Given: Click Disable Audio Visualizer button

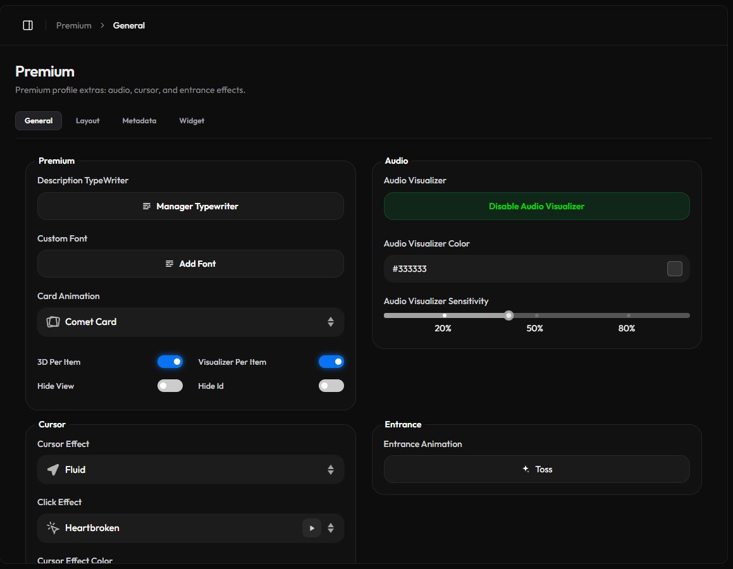Looking at the screenshot, I should pos(537,206).
